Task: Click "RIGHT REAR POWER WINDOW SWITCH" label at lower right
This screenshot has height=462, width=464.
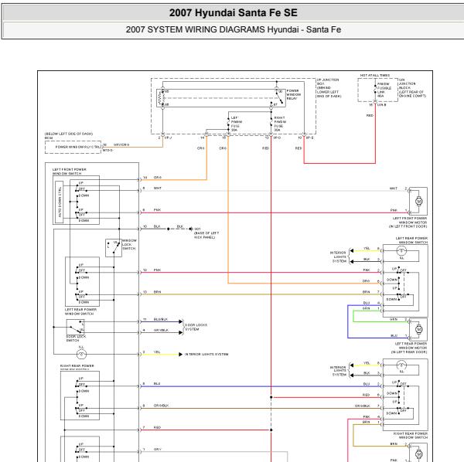Action: 411,435
